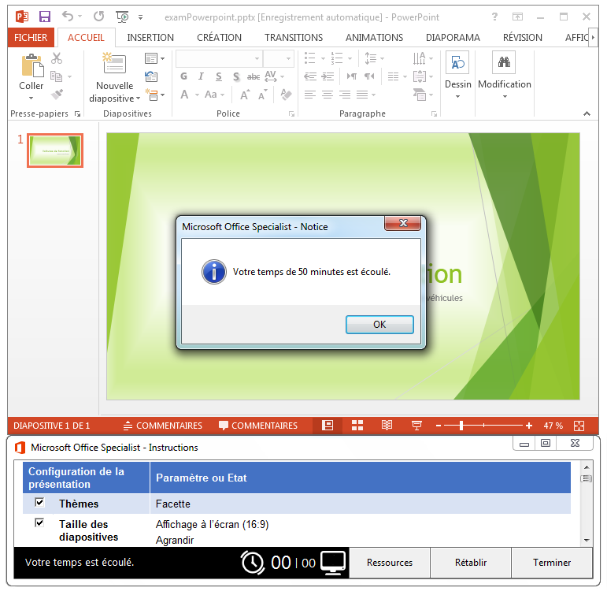Start Slide Show icon in status bar
The height and width of the screenshot is (595, 607).
tap(416, 426)
